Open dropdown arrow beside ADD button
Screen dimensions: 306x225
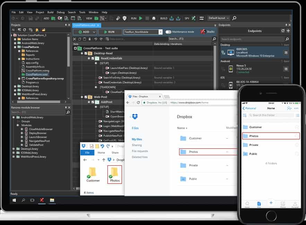coord(94,32)
